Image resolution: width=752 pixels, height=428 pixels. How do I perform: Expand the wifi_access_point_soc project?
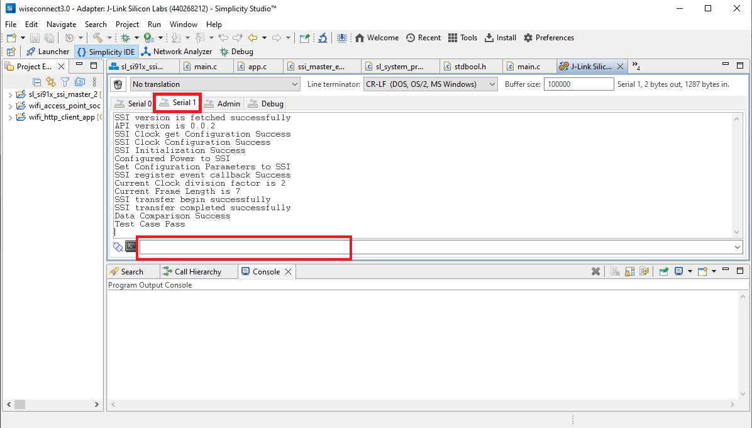12,106
